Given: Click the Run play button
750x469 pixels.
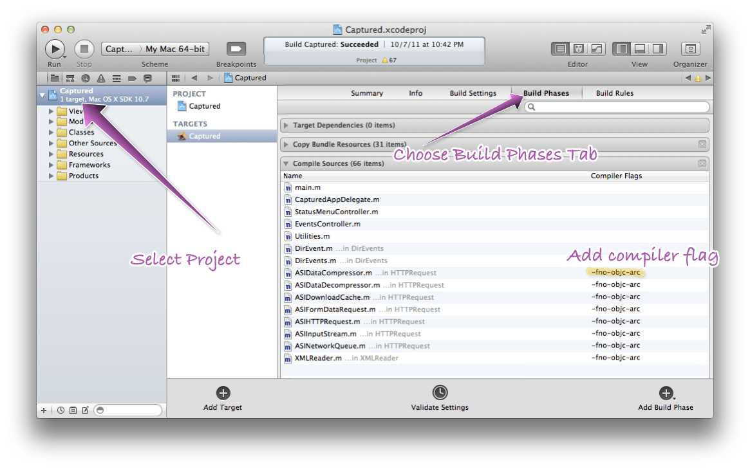Looking at the screenshot, I should pos(55,49).
